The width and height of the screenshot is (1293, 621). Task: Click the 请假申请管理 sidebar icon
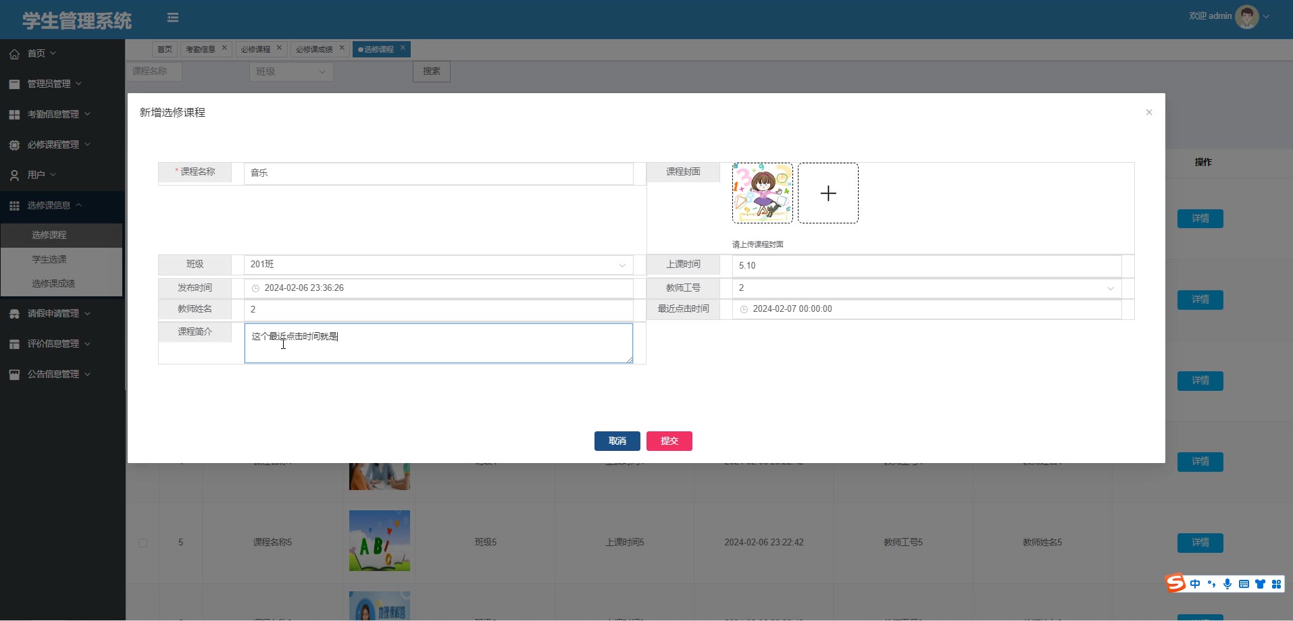(14, 314)
